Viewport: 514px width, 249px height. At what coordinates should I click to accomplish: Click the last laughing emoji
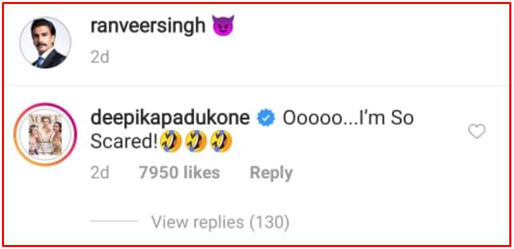coord(221,142)
